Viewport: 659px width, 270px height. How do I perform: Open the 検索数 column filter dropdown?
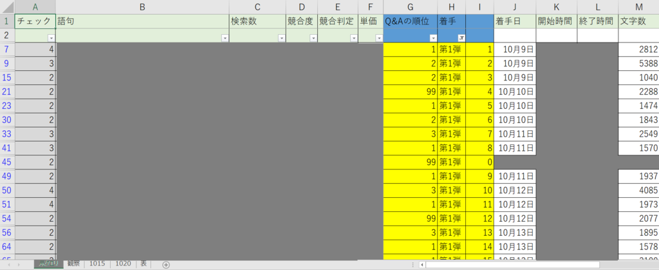(282, 38)
